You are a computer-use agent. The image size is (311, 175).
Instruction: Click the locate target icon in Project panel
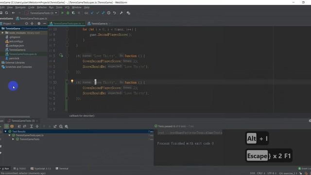coord(26,23)
